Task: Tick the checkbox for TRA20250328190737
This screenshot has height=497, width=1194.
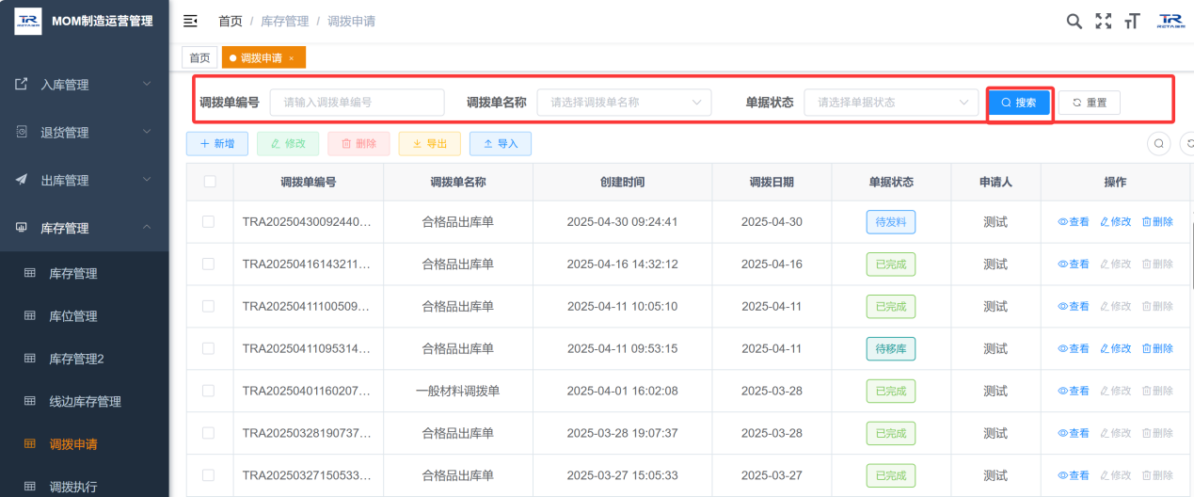Action: pos(208,433)
